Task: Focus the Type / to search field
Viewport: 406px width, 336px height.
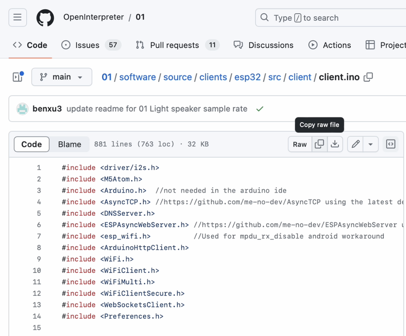Action: coord(331,18)
